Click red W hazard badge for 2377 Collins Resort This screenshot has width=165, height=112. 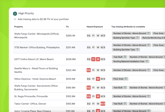point(98,59)
